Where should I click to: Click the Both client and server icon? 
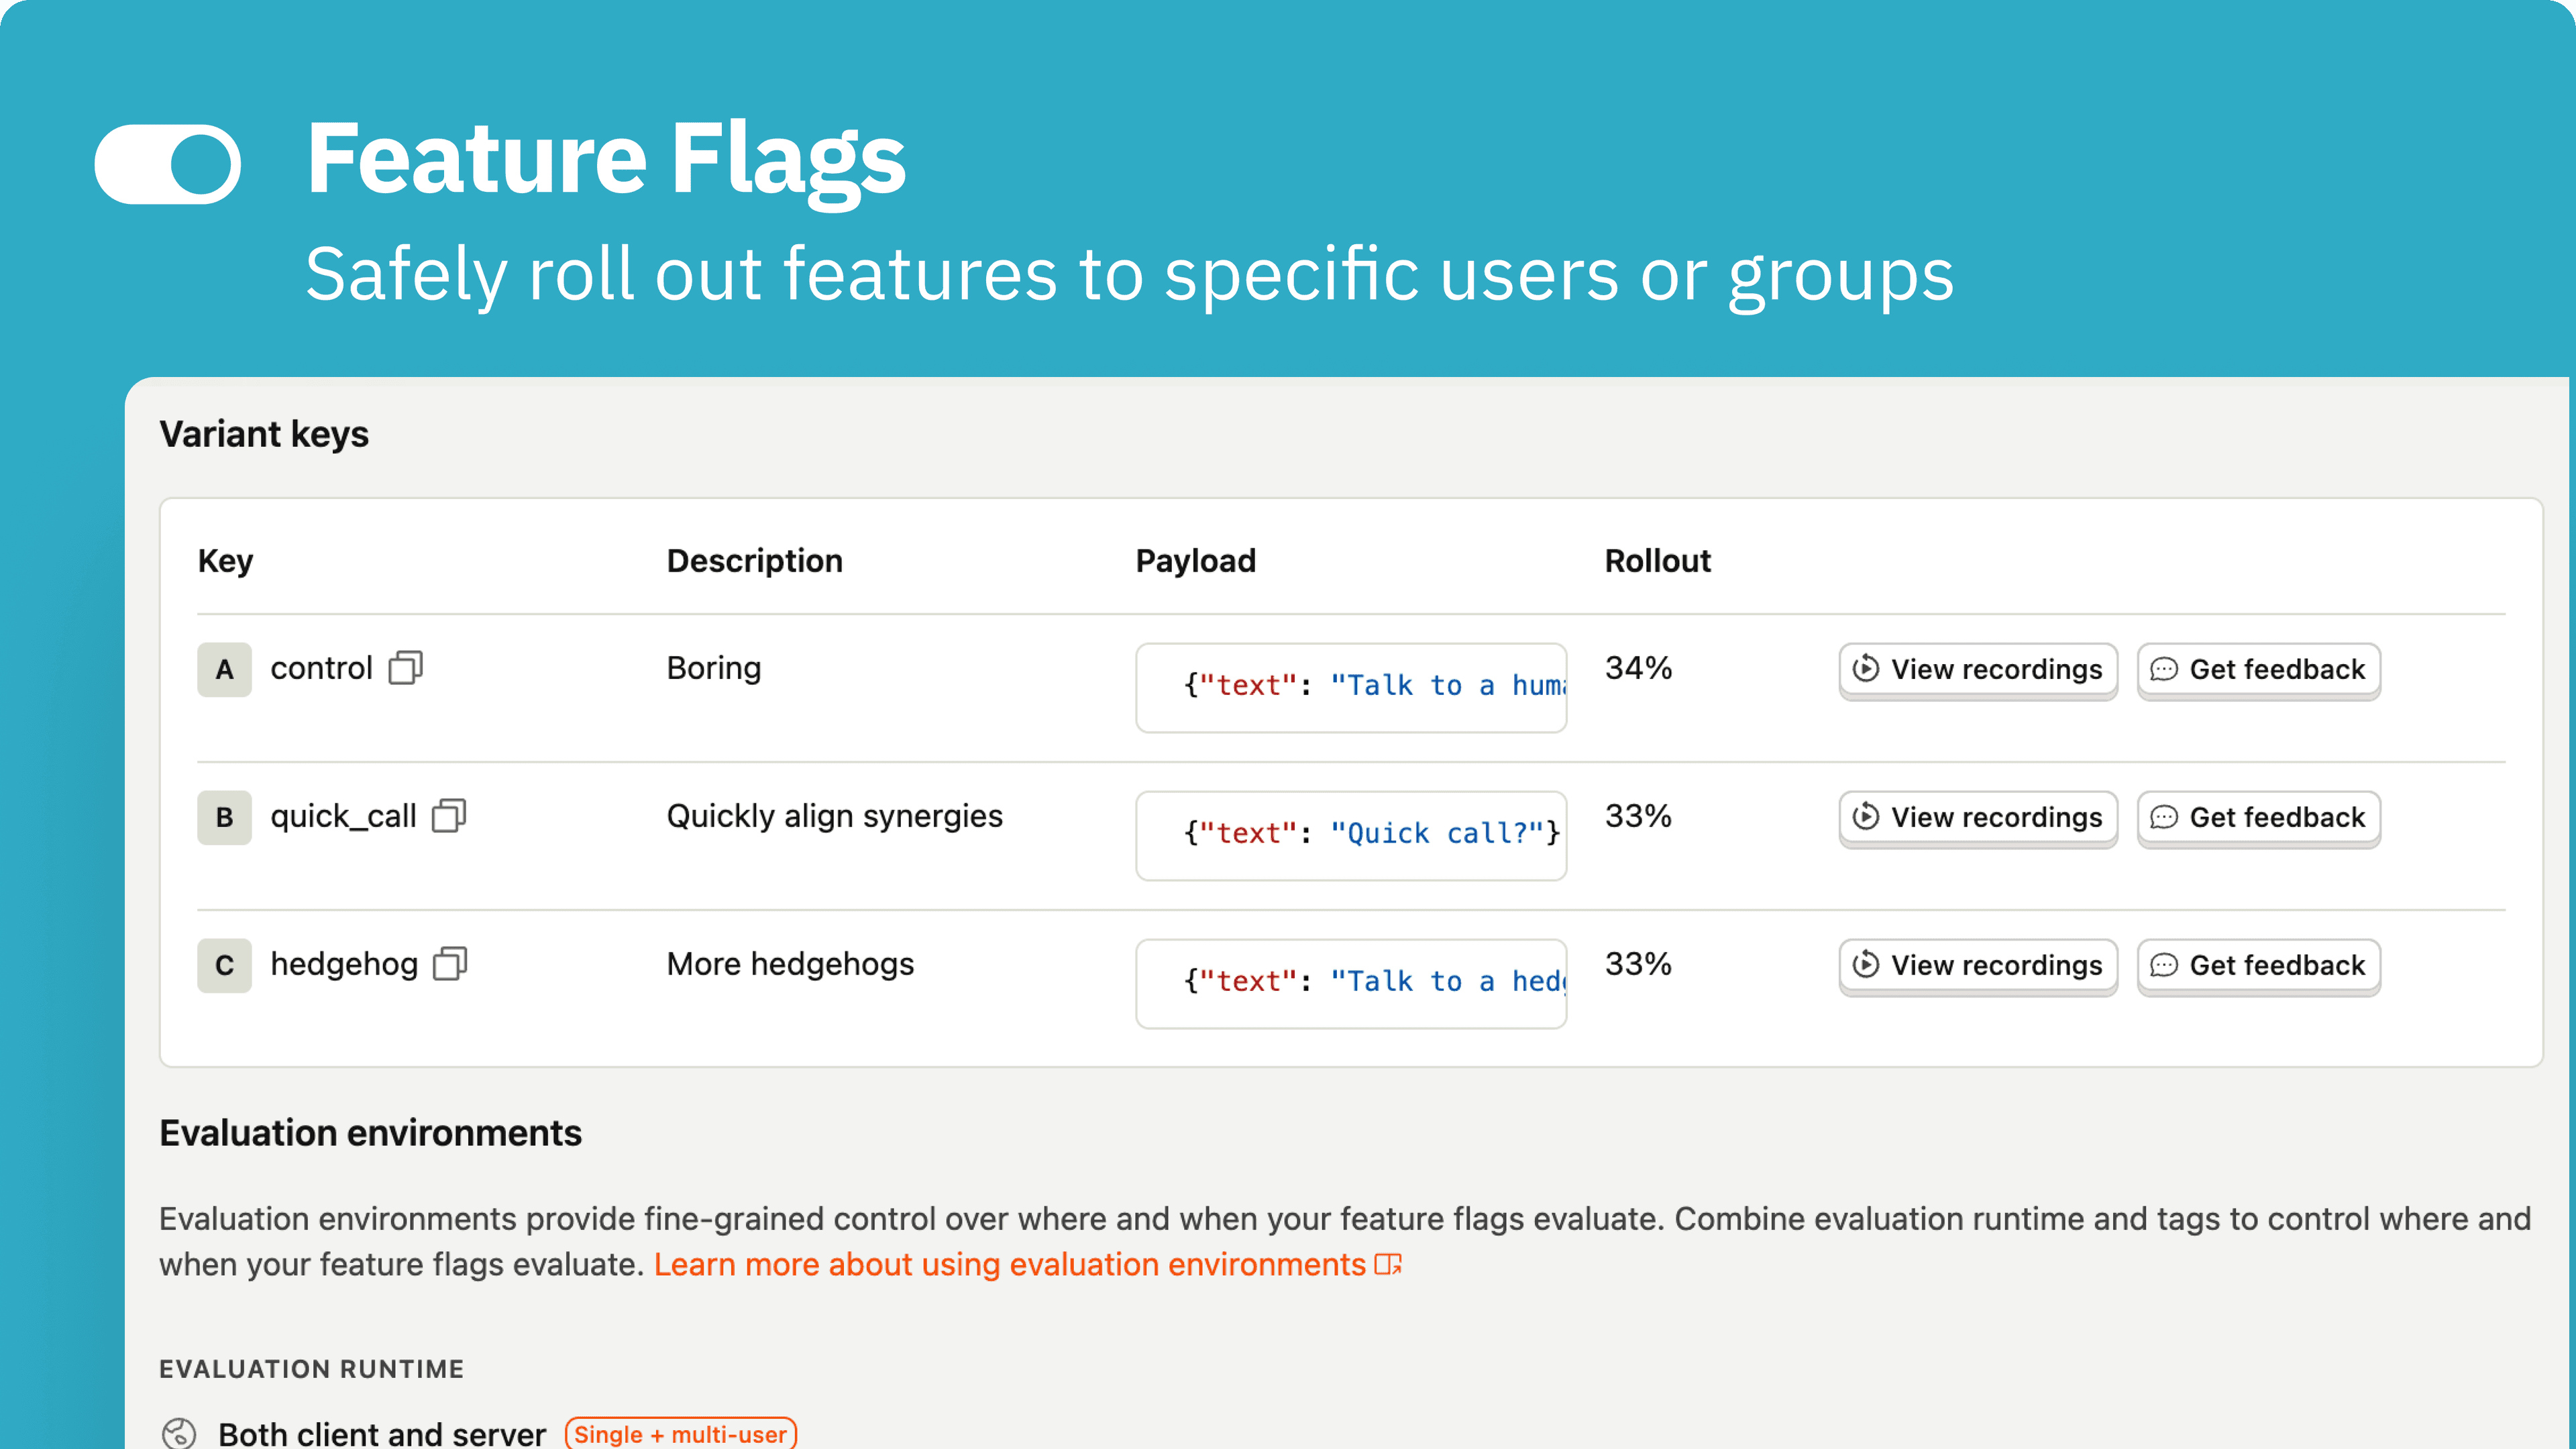[179, 1433]
